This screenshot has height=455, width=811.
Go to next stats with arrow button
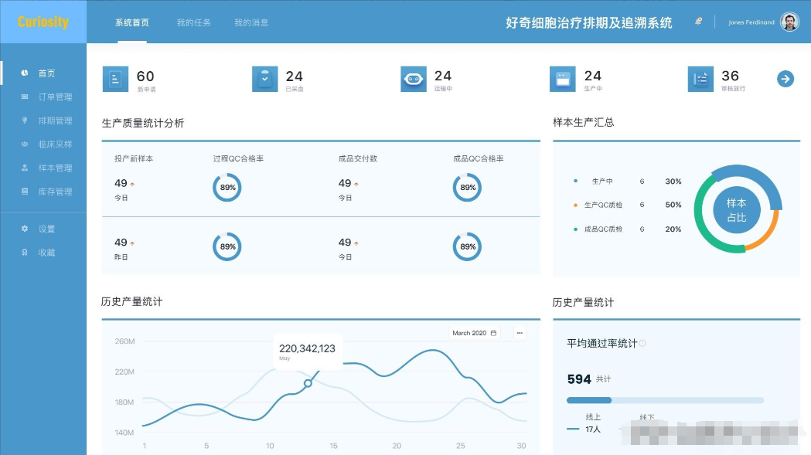[785, 79]
